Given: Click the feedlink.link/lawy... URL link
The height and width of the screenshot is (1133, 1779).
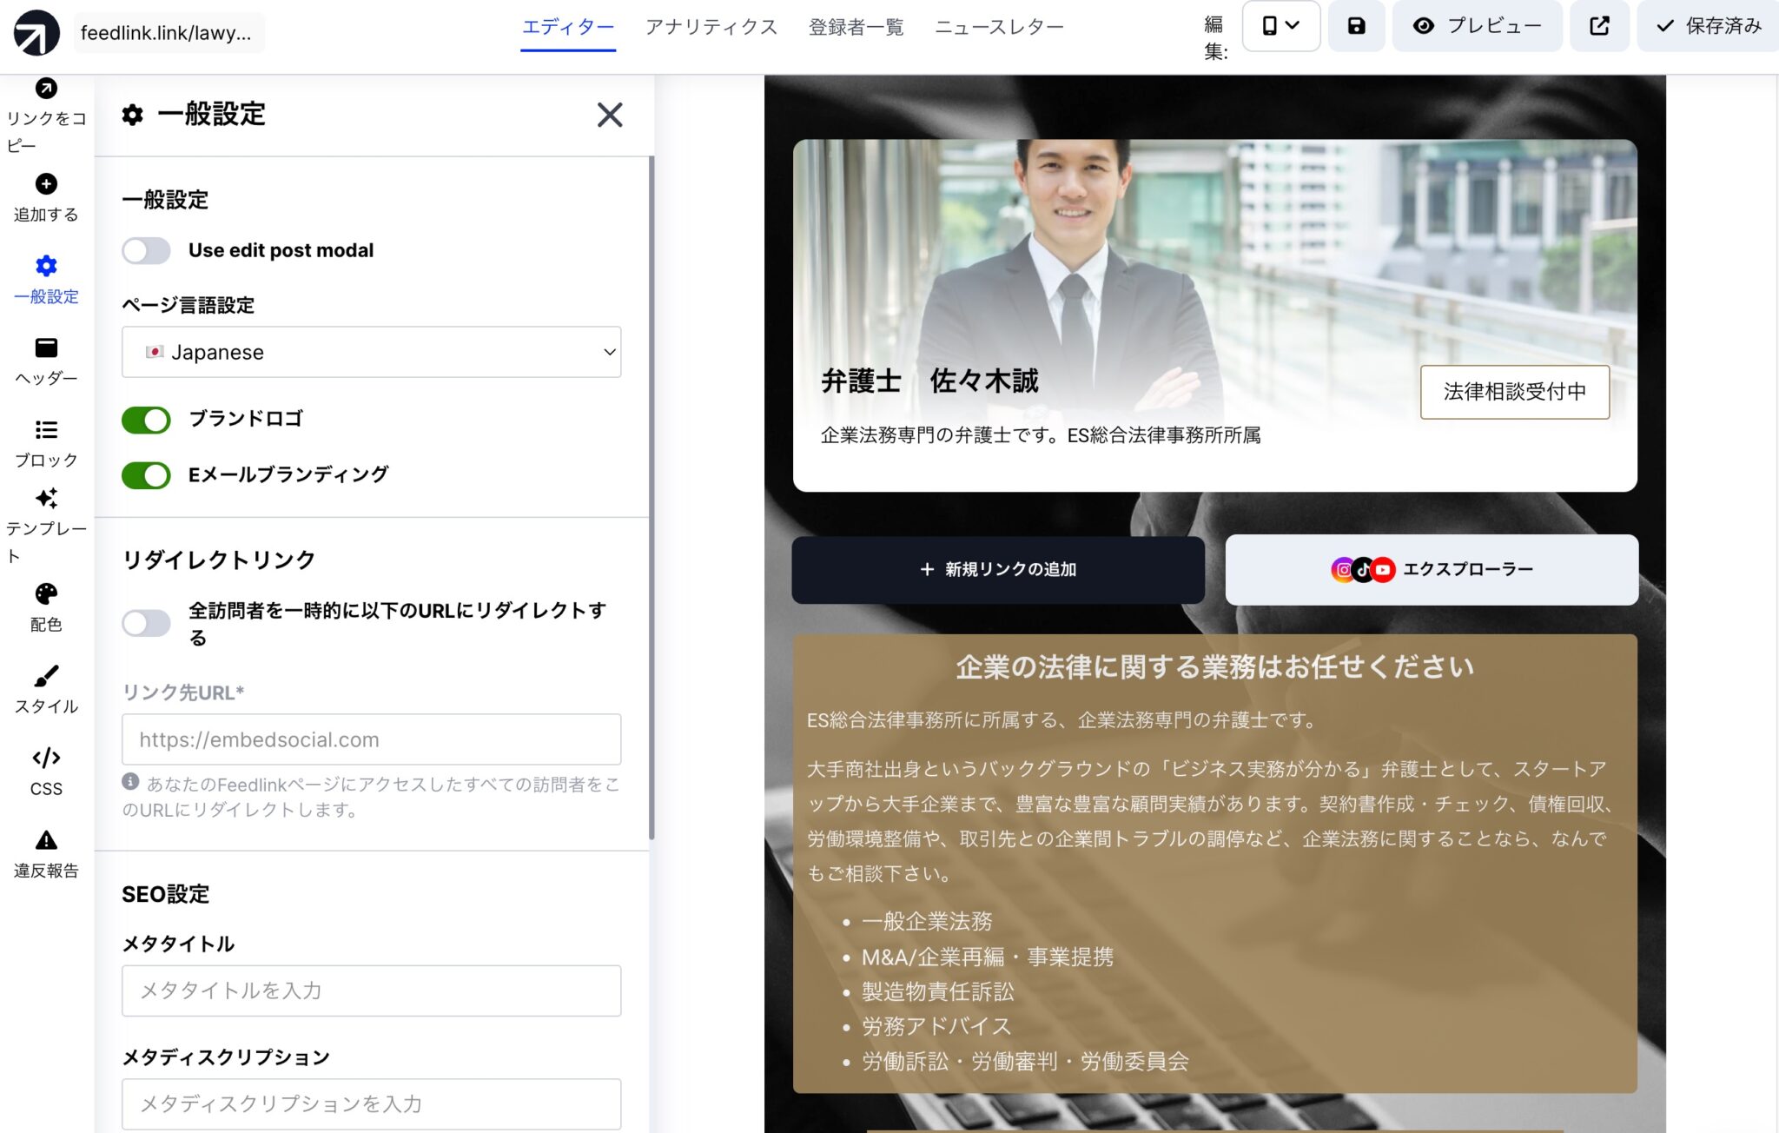Looking at the screenshot, I should 169,33.
